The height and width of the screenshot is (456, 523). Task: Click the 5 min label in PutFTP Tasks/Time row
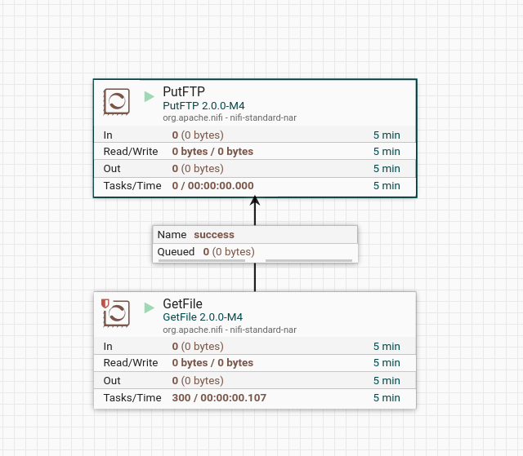tap(387, 186)
